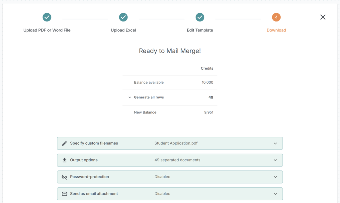Expand the Output options chevron
340x203 pixels.
click(x=275, y=160)
